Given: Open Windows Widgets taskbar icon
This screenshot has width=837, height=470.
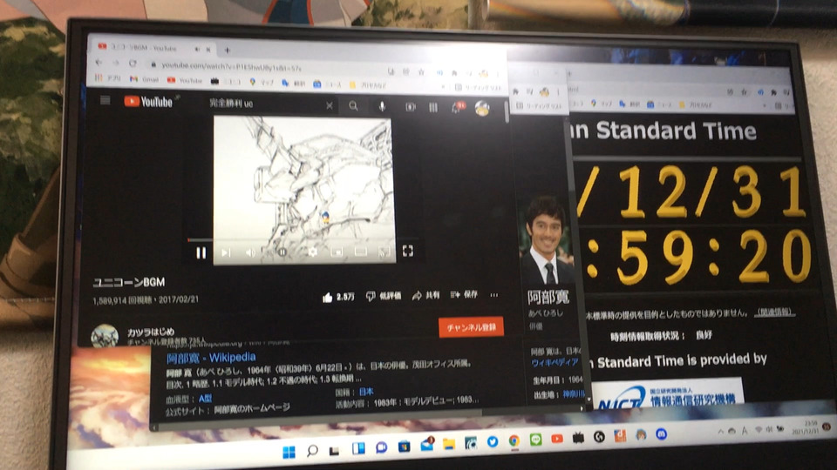Looking at the screenshot, I should click(x=358, y=449).
